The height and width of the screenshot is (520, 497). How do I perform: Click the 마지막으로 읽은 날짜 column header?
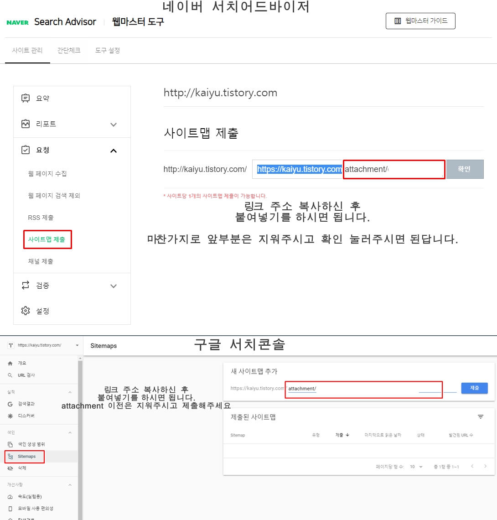pos(383,435)
